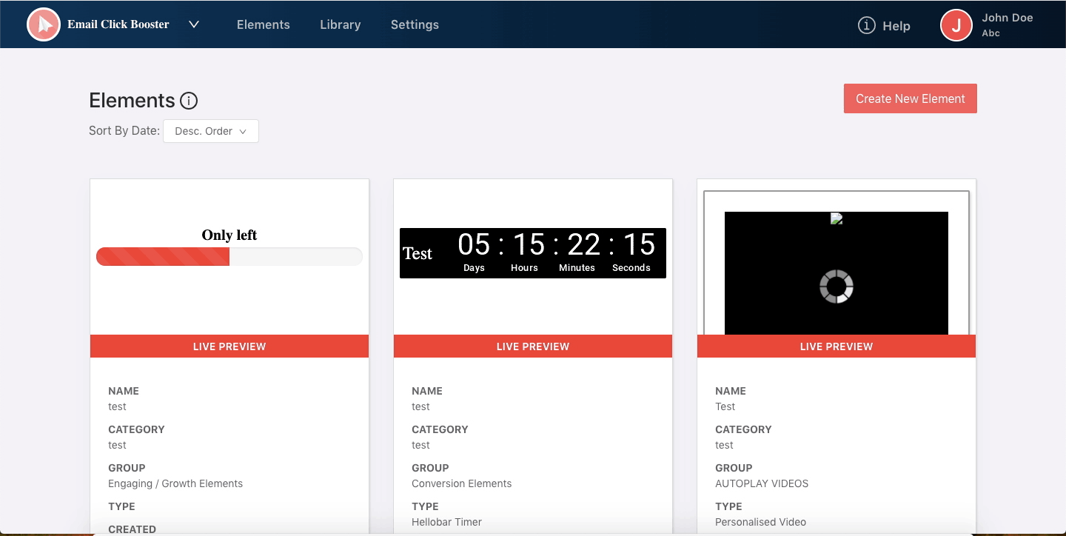1066x536 pixels.
Task: Click broken image icon in video preview
Action: [x=837, y=218]
